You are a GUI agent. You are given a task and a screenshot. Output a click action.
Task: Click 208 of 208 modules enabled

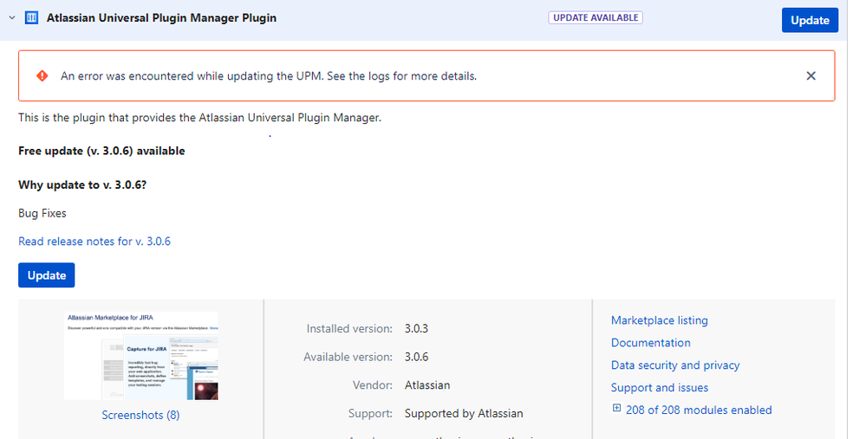pyautogui.click(x=699, y=410)
